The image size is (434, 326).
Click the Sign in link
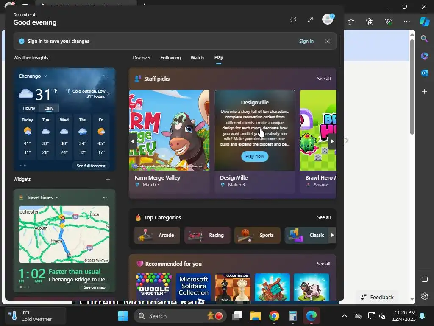(306, 41)
